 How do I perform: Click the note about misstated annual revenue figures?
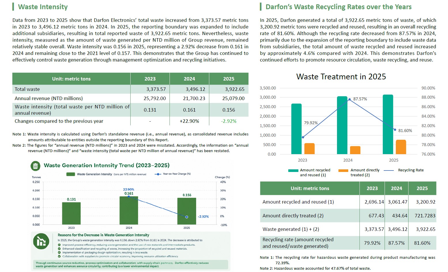coord(130,148)
